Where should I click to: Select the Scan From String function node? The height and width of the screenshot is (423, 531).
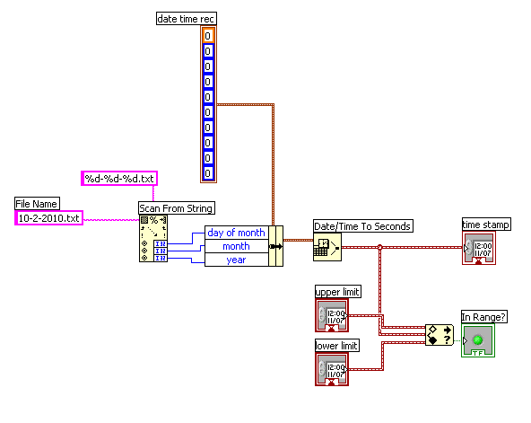point(153,239)
